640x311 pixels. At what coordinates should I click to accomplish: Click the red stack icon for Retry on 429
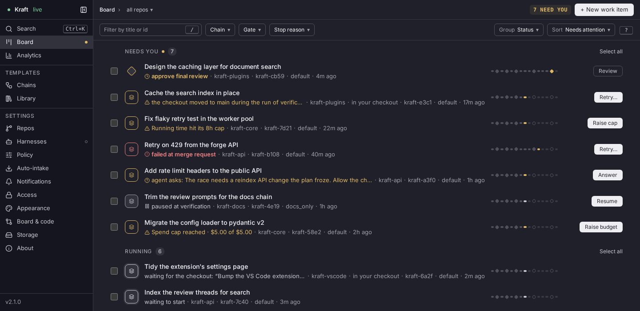click(132, 149)
